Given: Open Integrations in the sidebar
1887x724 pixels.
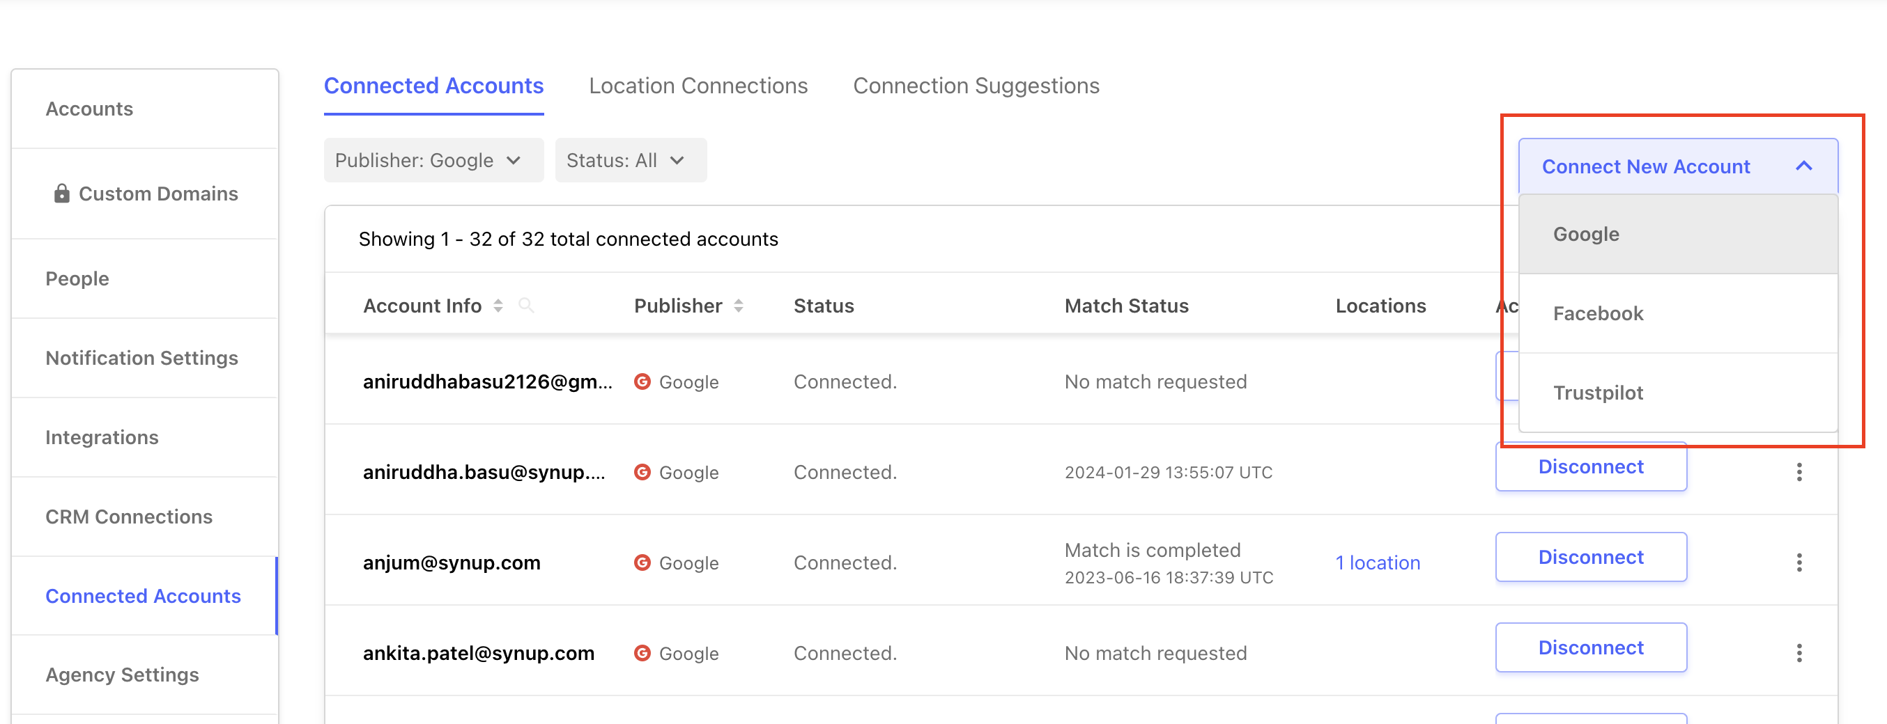Looking at the screenshot, I should 145,438.
